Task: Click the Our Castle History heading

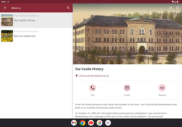Action: click(89, 69)
